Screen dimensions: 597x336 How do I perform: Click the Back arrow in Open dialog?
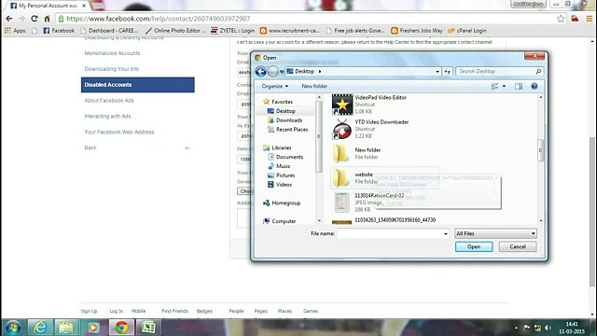click(x=261, y=72)
